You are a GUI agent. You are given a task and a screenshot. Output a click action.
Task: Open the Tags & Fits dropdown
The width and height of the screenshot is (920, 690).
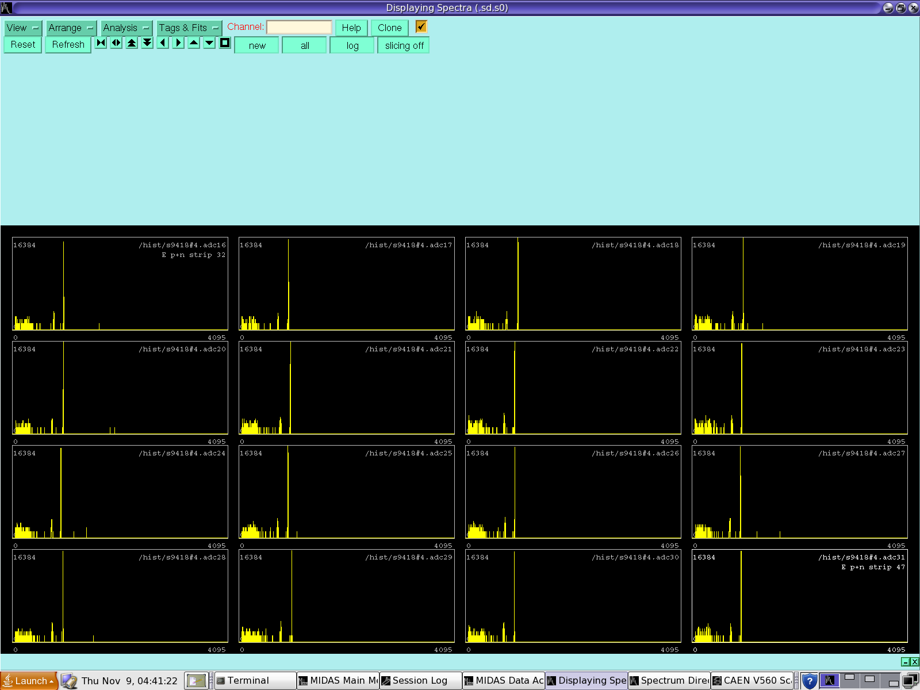pos(189,28)
